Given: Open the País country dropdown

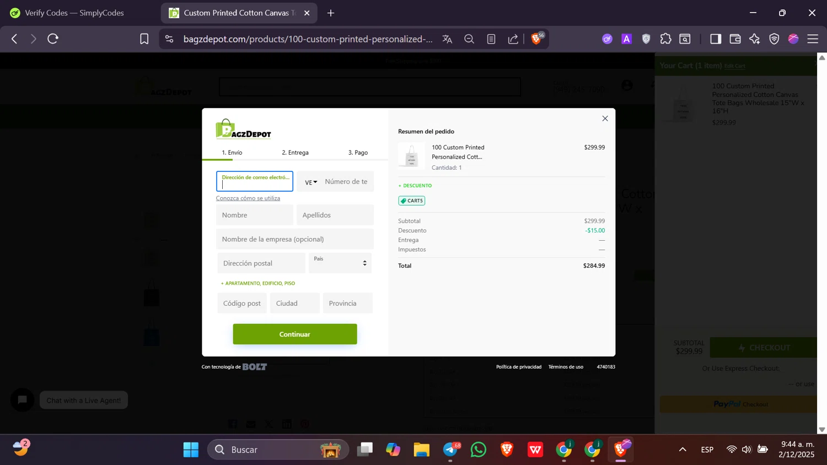Looking at the screenshot, I should (x=340, y=263).
